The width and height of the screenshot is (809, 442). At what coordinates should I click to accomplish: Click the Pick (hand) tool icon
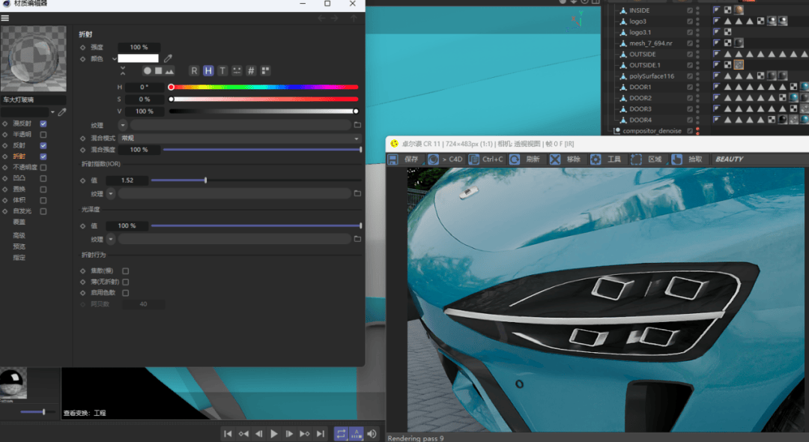click(x=676, y=160)
